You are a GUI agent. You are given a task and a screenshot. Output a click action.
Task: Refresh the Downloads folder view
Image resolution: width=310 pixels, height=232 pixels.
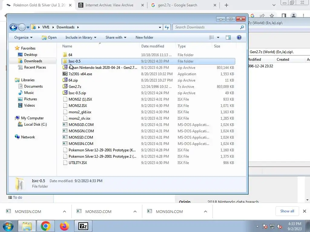[167, 27]
